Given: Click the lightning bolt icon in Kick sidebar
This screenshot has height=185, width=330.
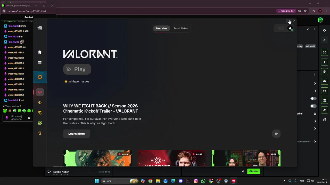Looking at the screenshot, I should (x=324, y=62).
